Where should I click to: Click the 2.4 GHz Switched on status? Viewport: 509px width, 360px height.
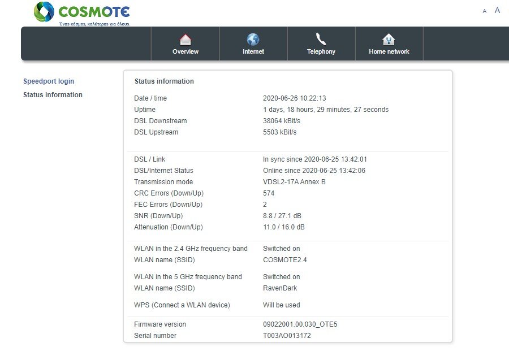(282, 249)
